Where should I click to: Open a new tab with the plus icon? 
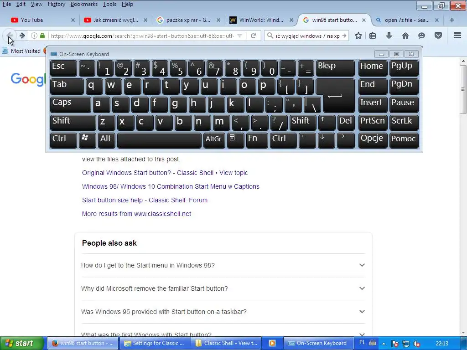pos(452,20)
